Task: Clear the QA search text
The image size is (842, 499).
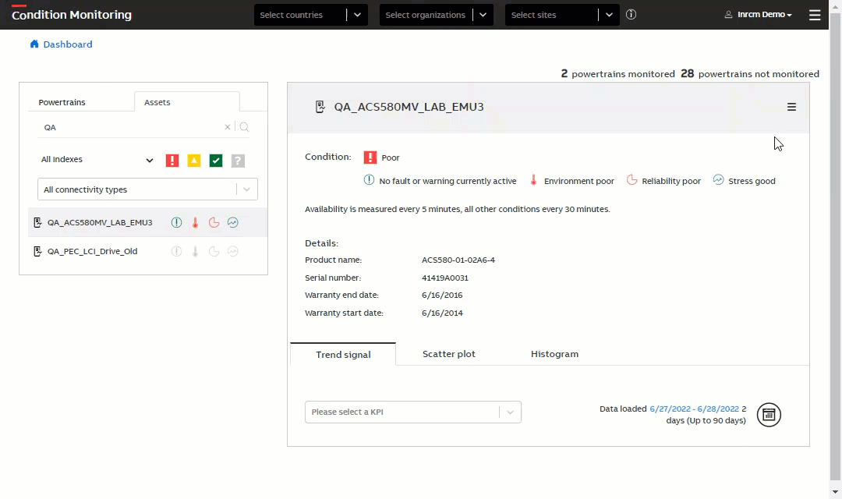Action: click(227, 127)
